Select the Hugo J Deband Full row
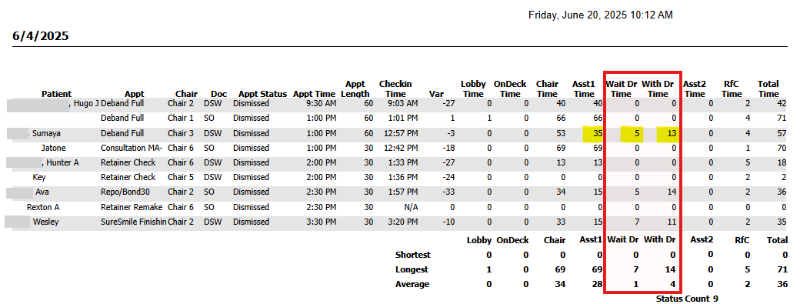 coord(400,104)
